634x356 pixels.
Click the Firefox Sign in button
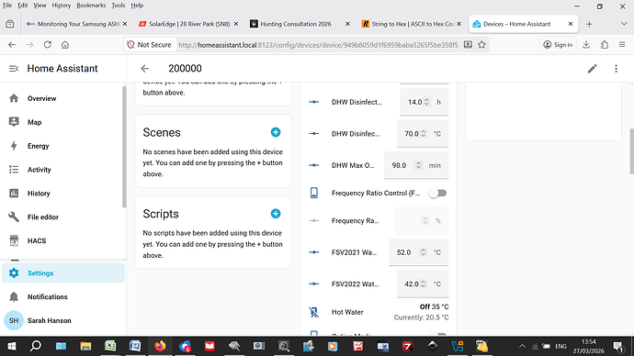pos(558,45)
